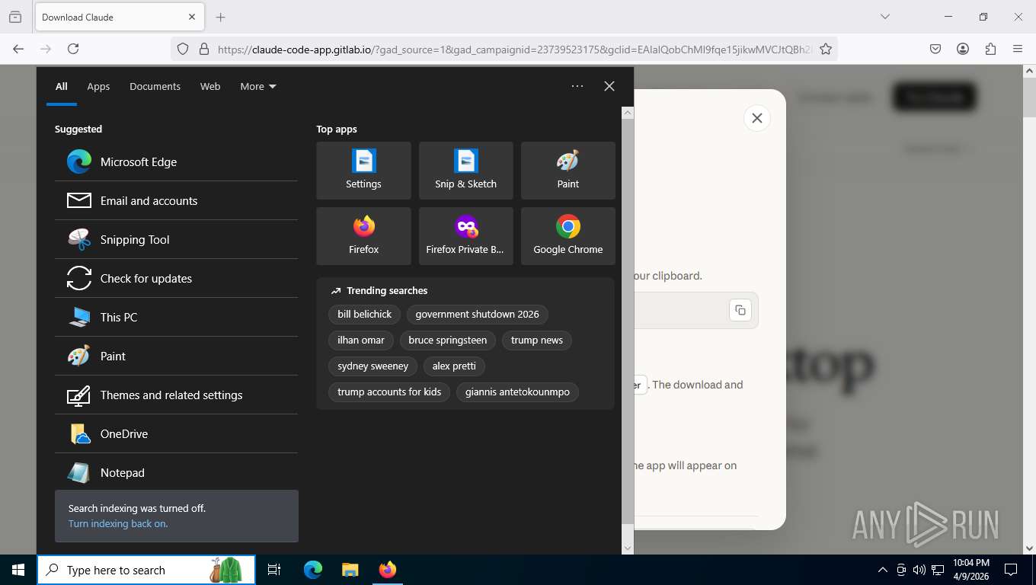Click the copy to clipboard icon
The image size is (1036, 585).
tap(740, 310)
